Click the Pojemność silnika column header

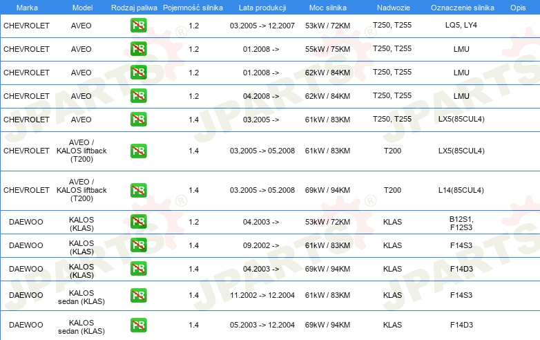point(193,7)
